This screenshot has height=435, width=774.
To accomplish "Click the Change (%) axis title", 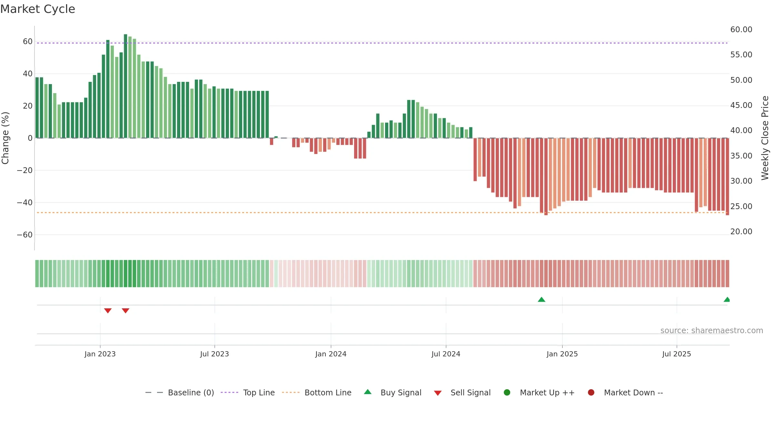I will click(5, 138).
